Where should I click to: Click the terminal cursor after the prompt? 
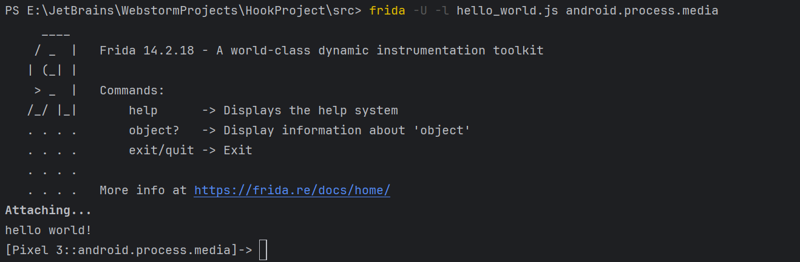pyautogui.click(x=263, y=249)
